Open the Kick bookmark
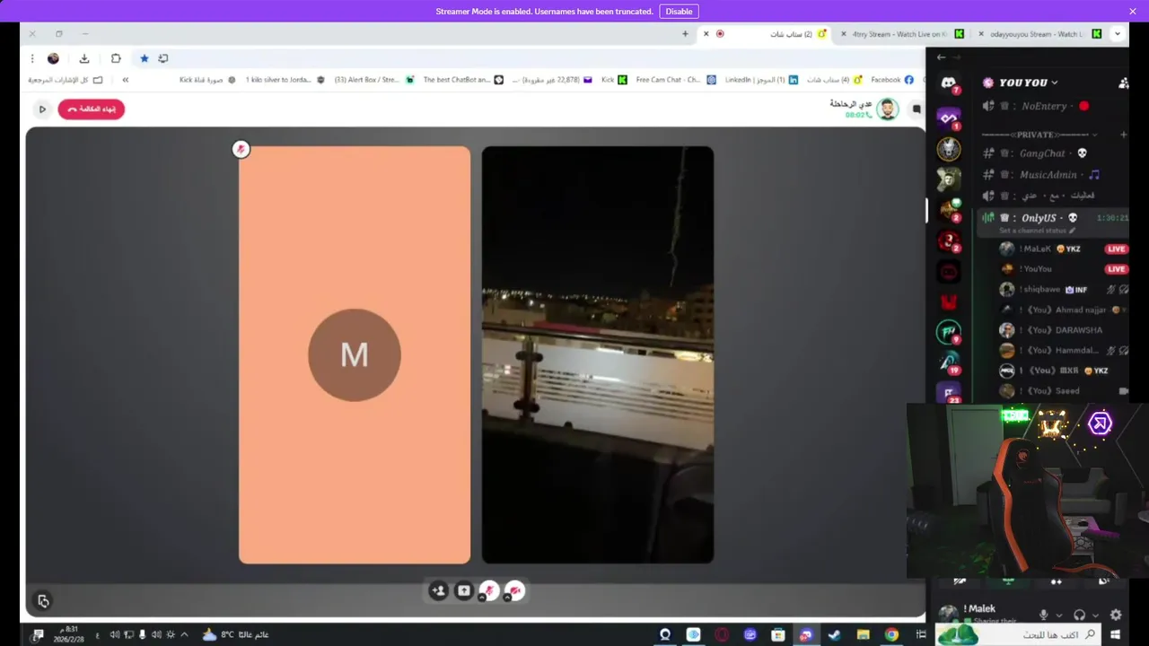The width and height of the screenshot is (1149, 646). [614, 80]
